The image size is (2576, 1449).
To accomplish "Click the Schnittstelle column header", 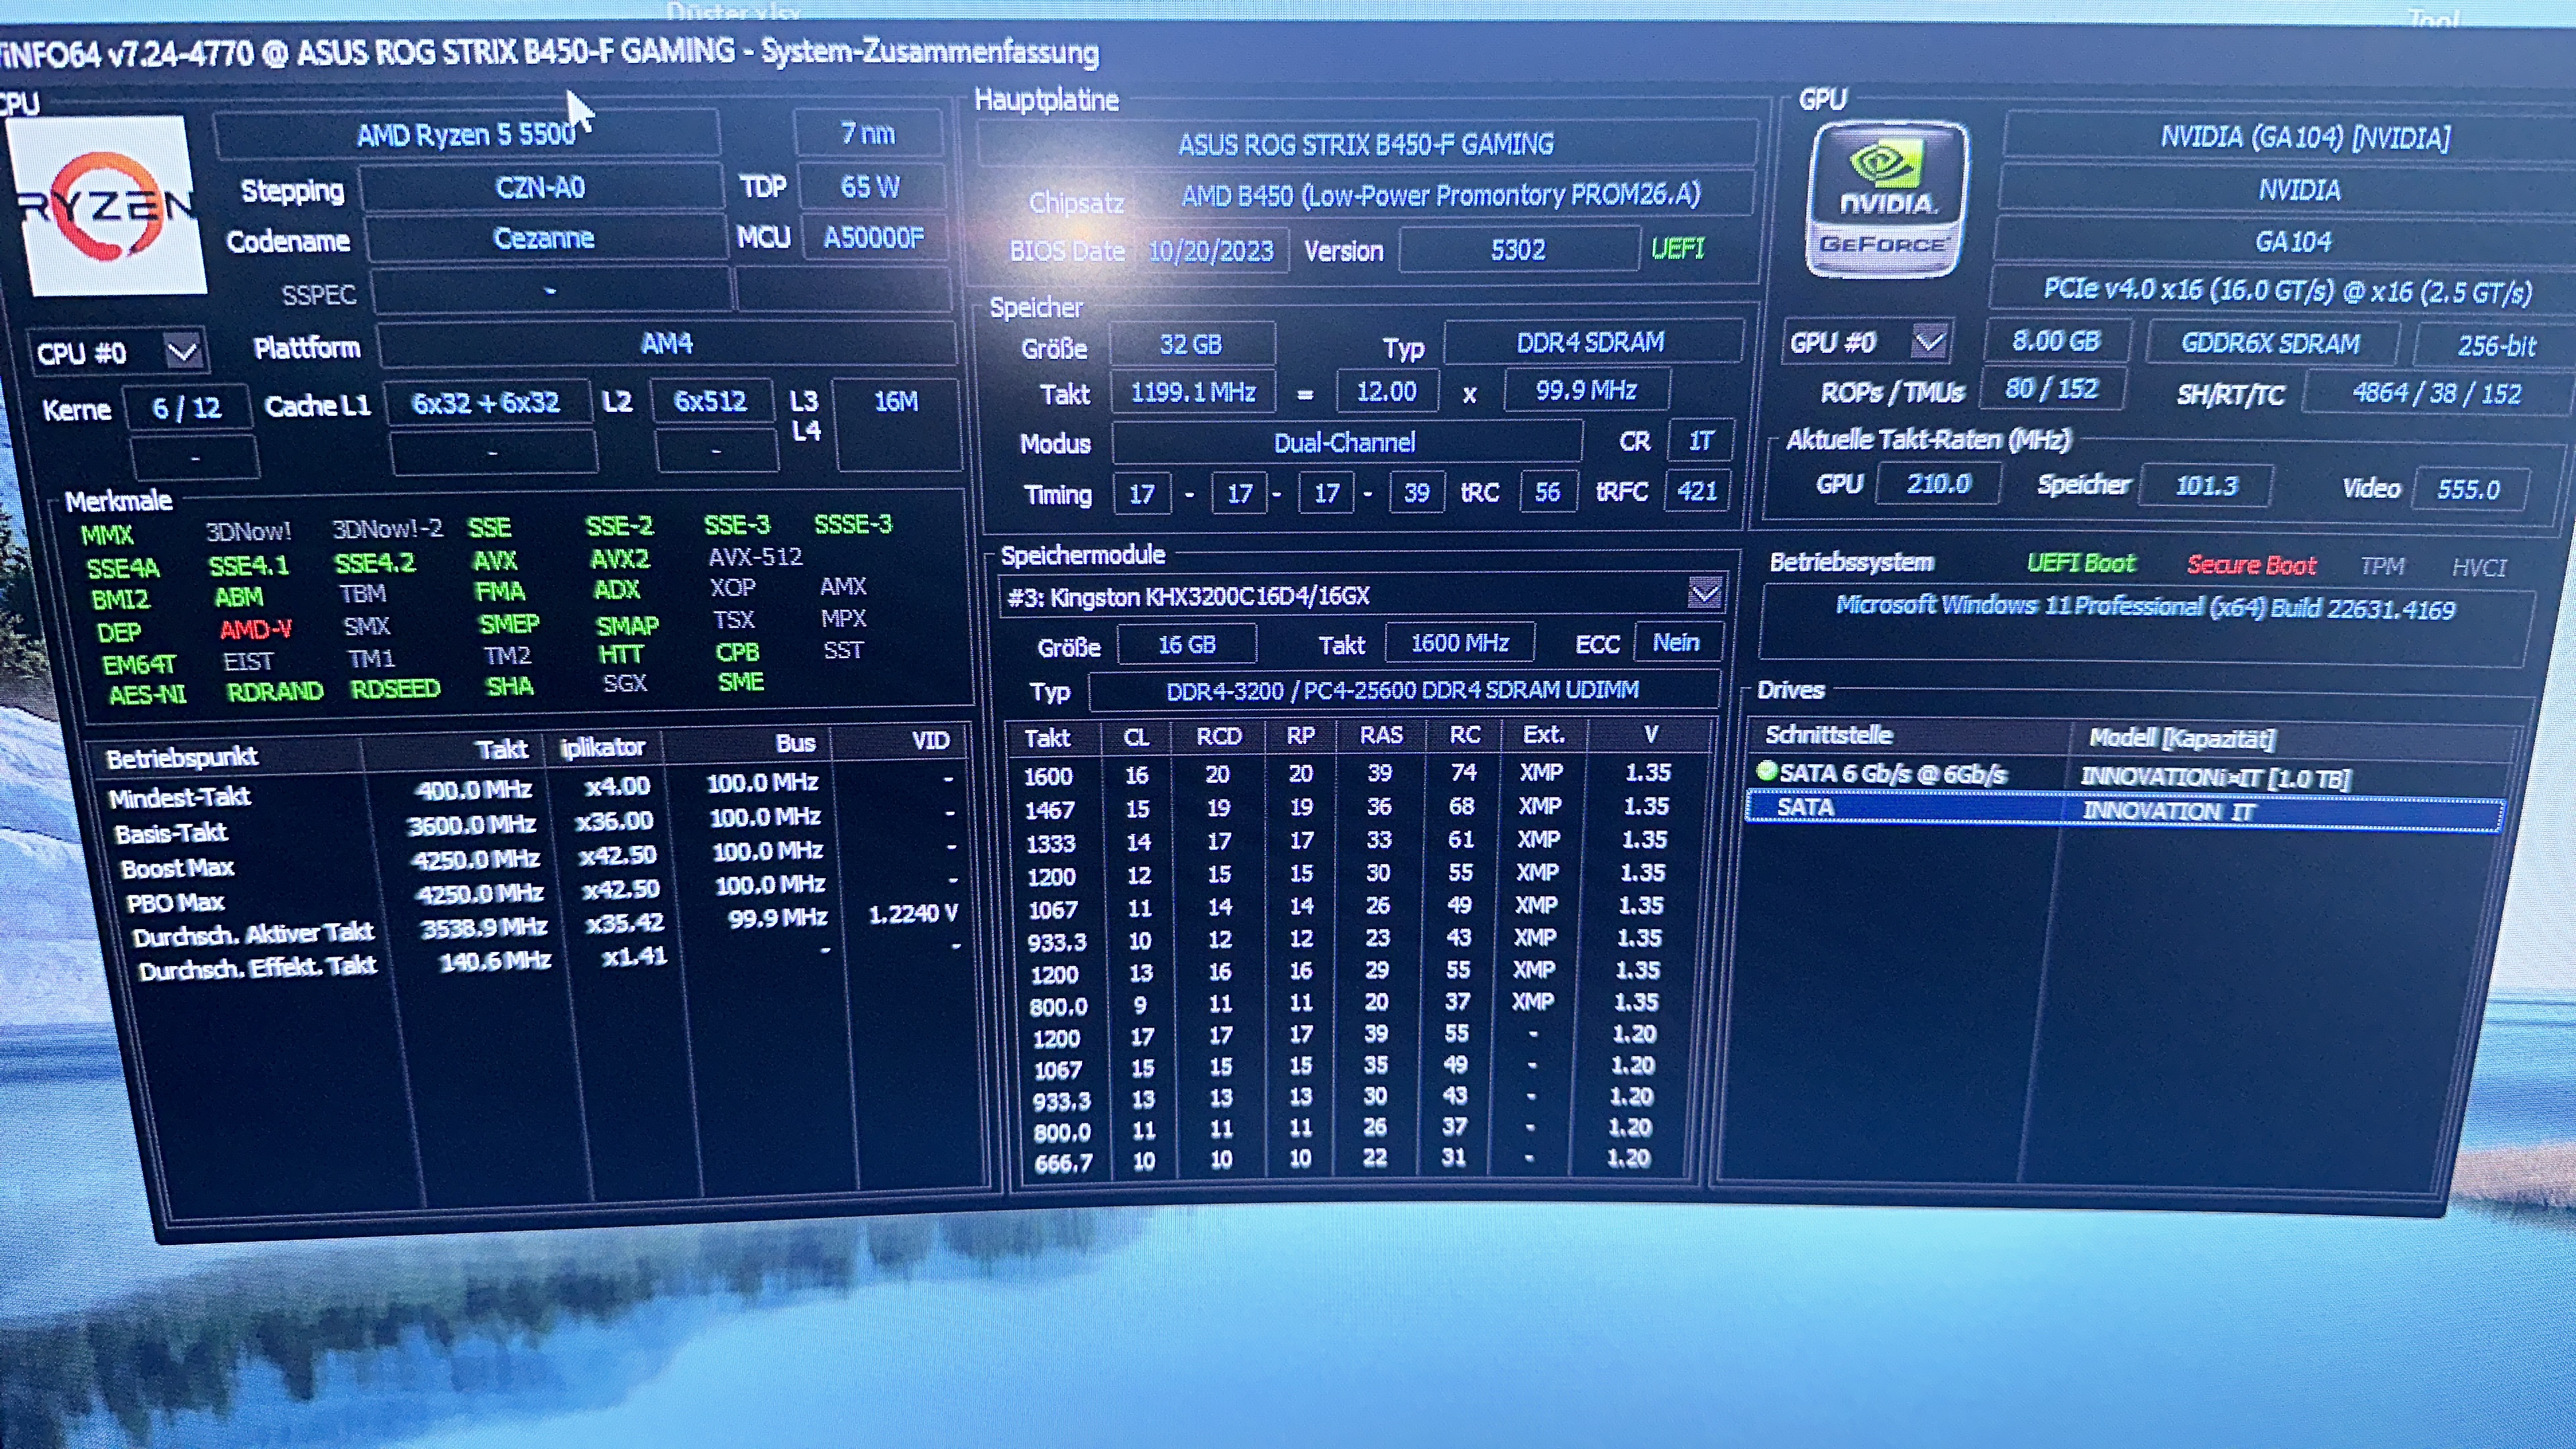I will point(1828,735).
